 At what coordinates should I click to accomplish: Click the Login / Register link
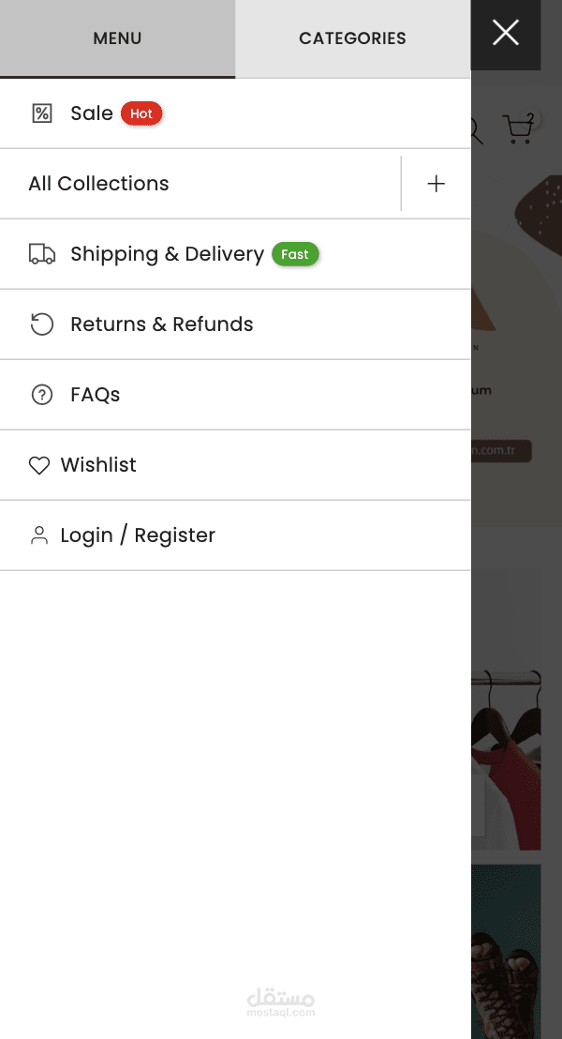point(138,535)
